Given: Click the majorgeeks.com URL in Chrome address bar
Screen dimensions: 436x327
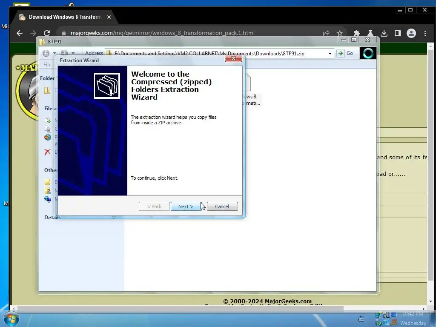Looking at the screenshot, I should tap(162, 33).
